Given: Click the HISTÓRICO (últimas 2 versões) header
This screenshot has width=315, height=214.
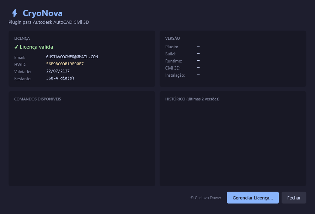Looking at the screenshot, I should [192, 99].
